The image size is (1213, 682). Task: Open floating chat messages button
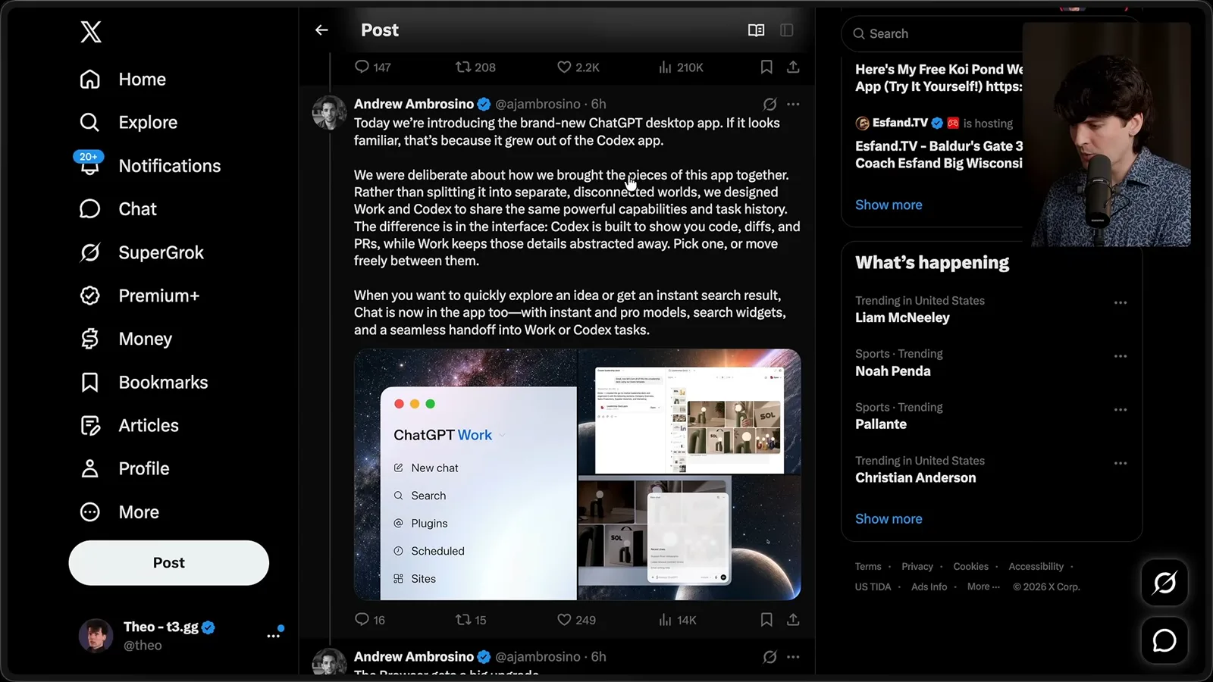pyautogui.click(x=1164, y=641)
